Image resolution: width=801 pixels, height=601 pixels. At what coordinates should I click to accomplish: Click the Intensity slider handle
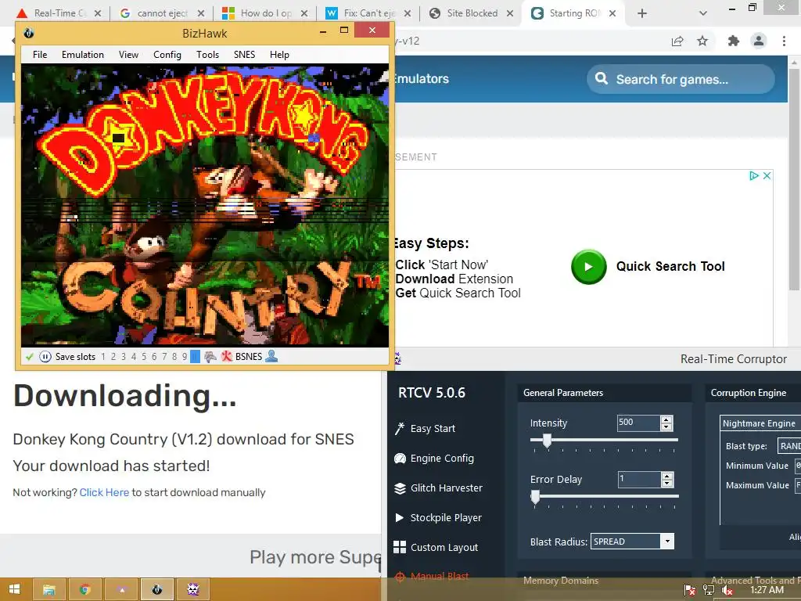pyautogui.click(x=547, y=441)
